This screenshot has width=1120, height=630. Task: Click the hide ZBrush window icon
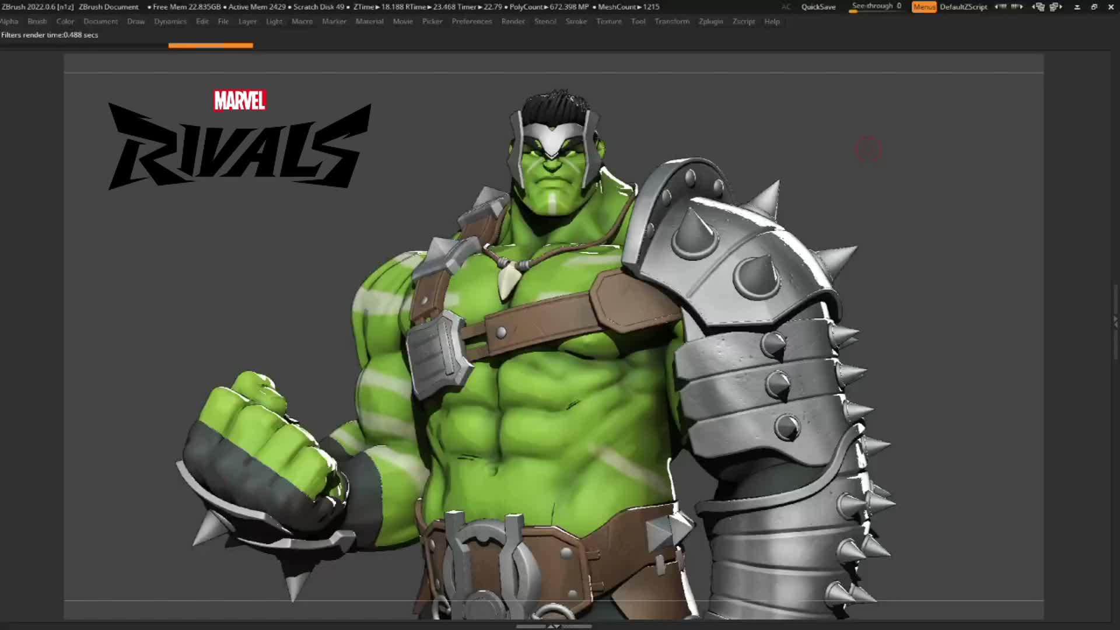1077,7
